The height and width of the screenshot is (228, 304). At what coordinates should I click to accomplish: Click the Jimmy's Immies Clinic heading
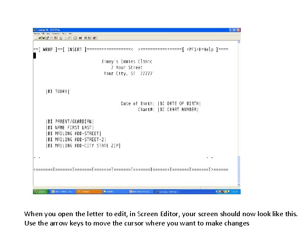(x=127, y=62)
